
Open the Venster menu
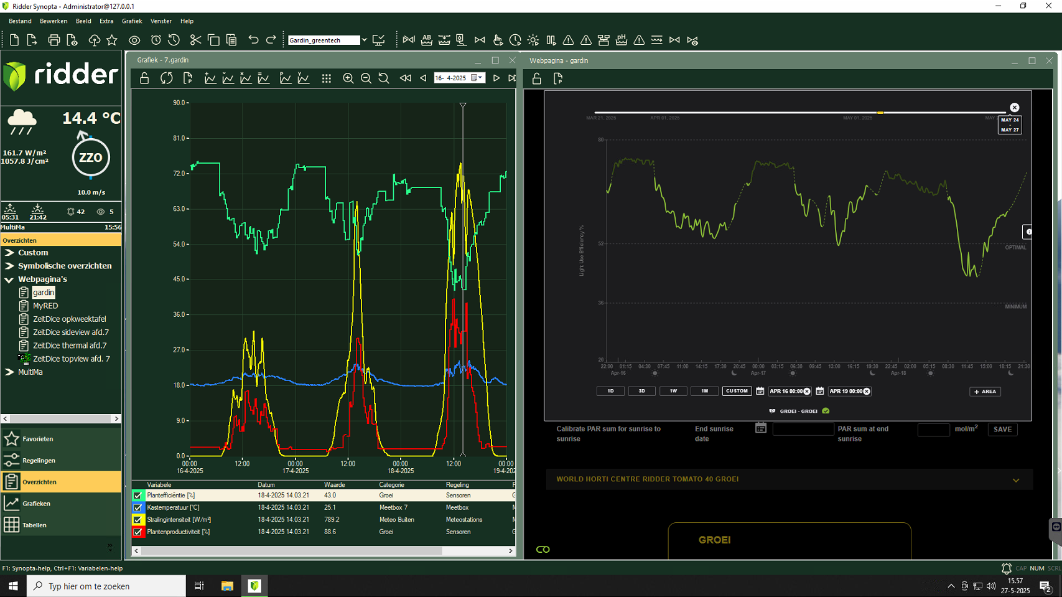click(161, 21)
